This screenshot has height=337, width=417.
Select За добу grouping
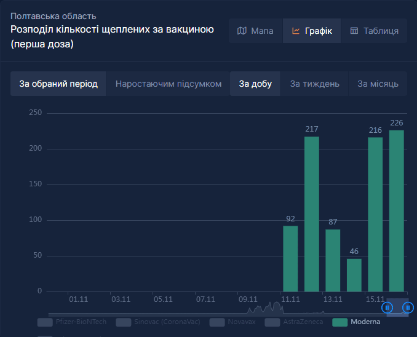(x=255, y=84)
